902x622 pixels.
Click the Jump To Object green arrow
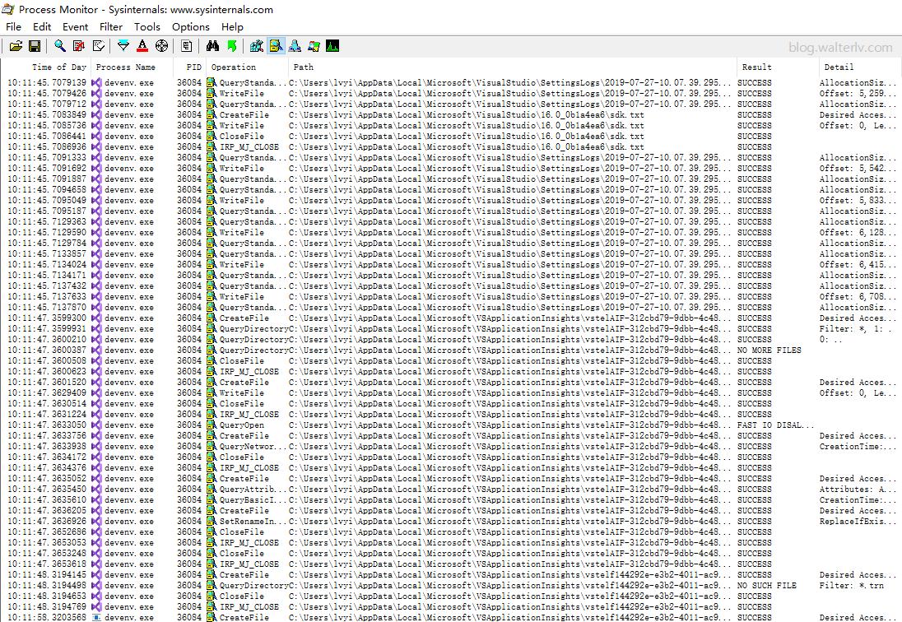pyautogui.click(x=231, y=46)
